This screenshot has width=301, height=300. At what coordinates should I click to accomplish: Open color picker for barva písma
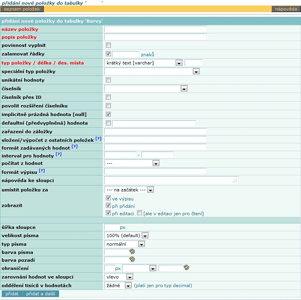pyautogui.click(x=132, y=252)
